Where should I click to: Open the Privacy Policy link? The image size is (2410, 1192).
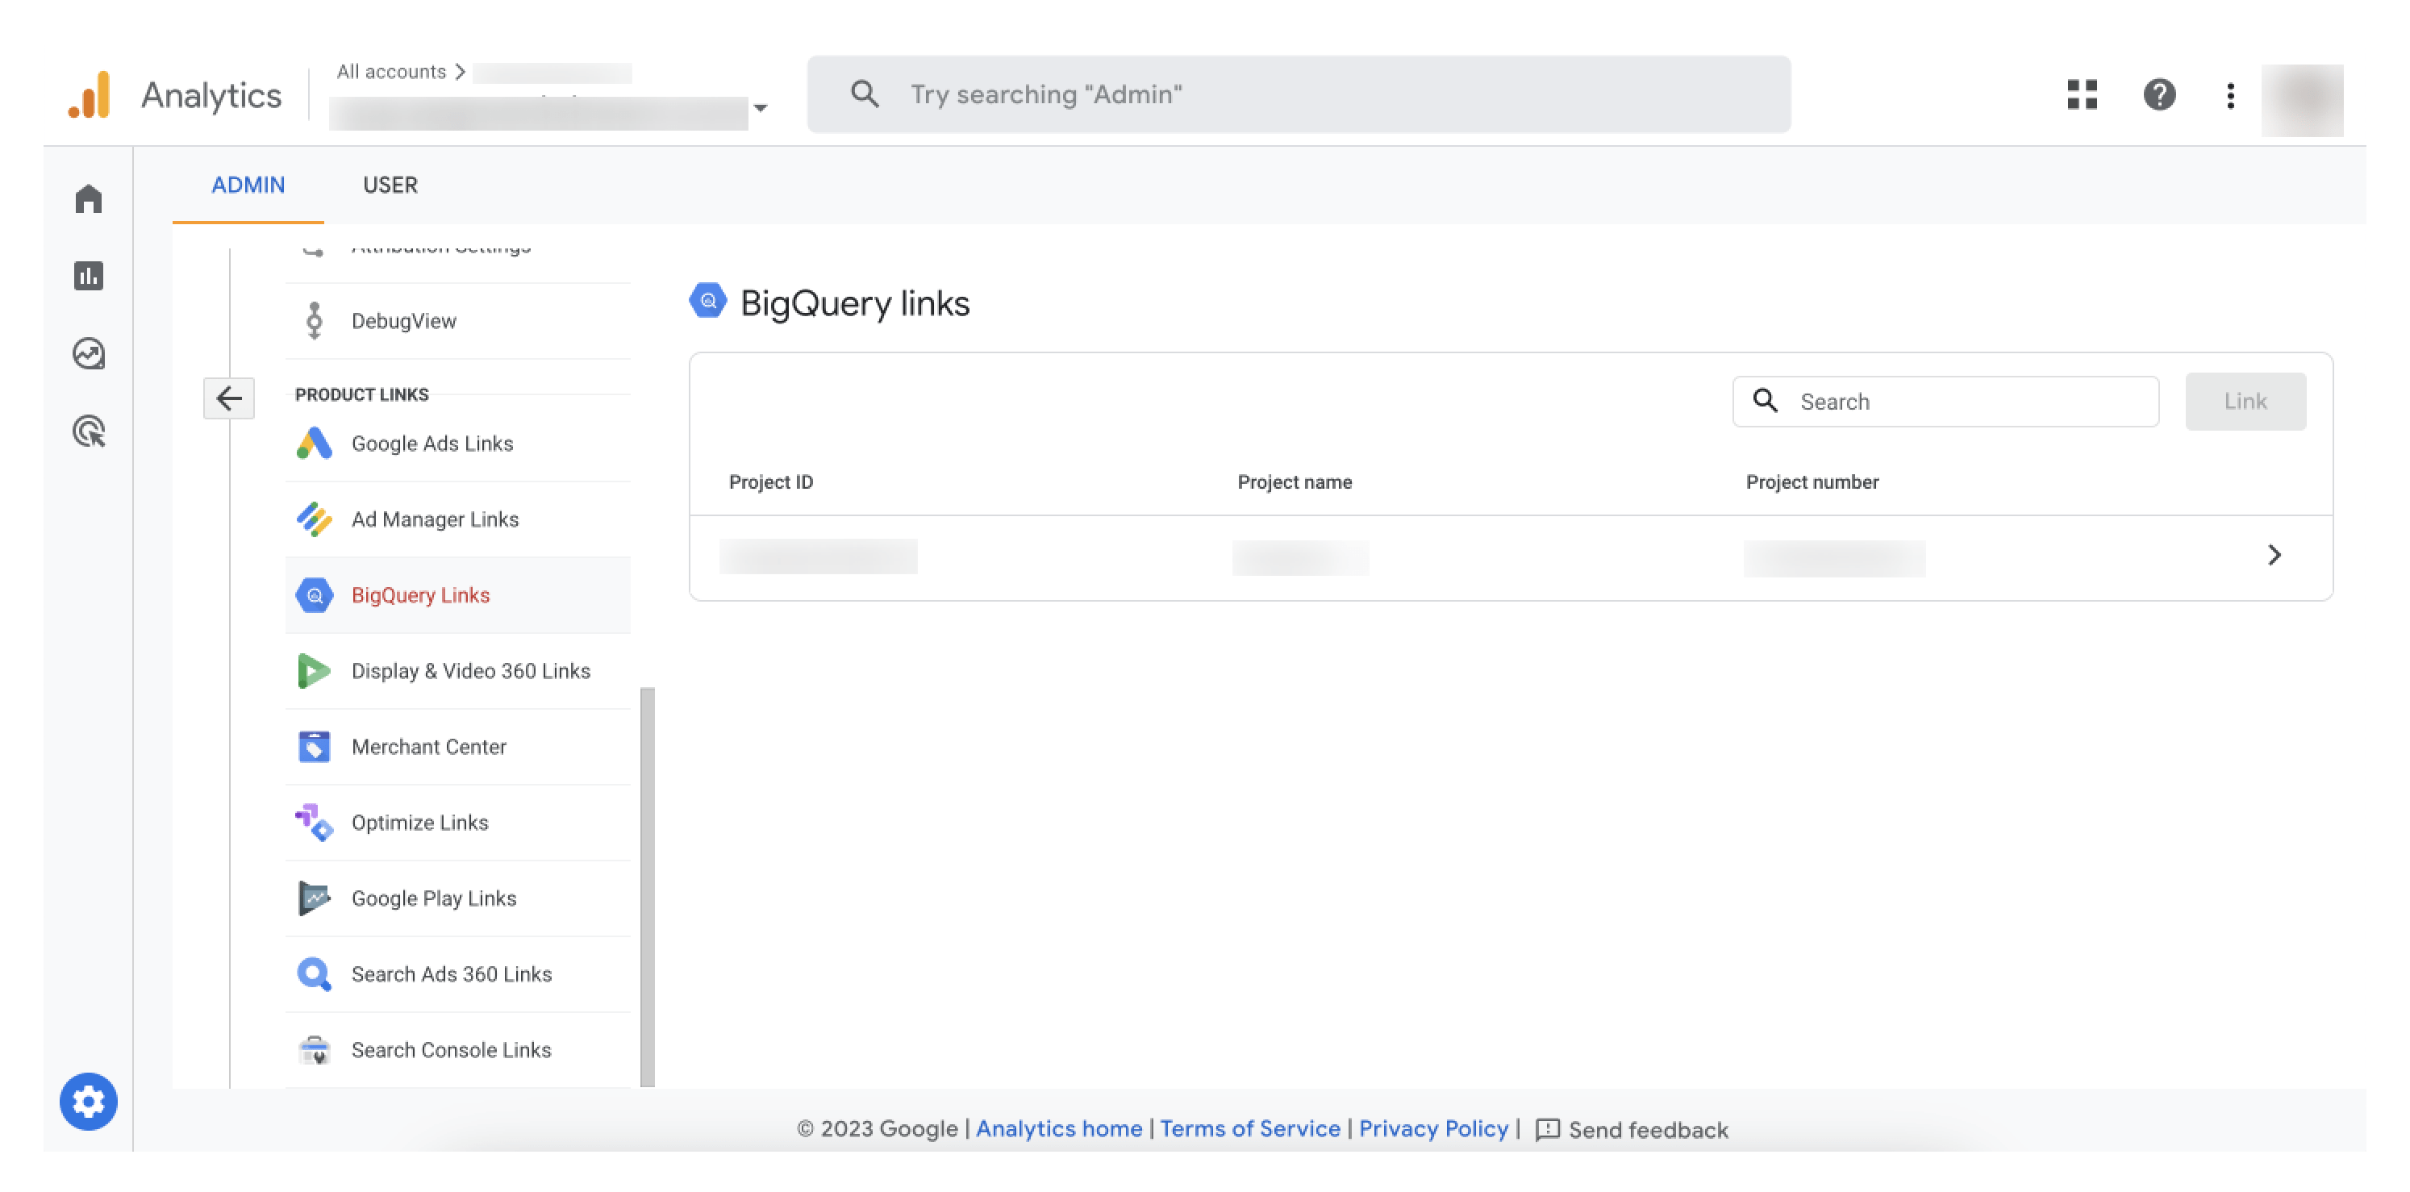point(1432,1128)
